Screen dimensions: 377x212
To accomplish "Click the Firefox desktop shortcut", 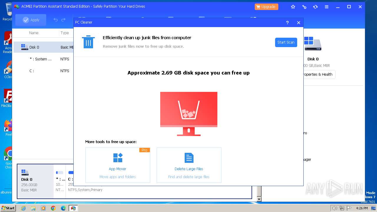I will (8, 127).
